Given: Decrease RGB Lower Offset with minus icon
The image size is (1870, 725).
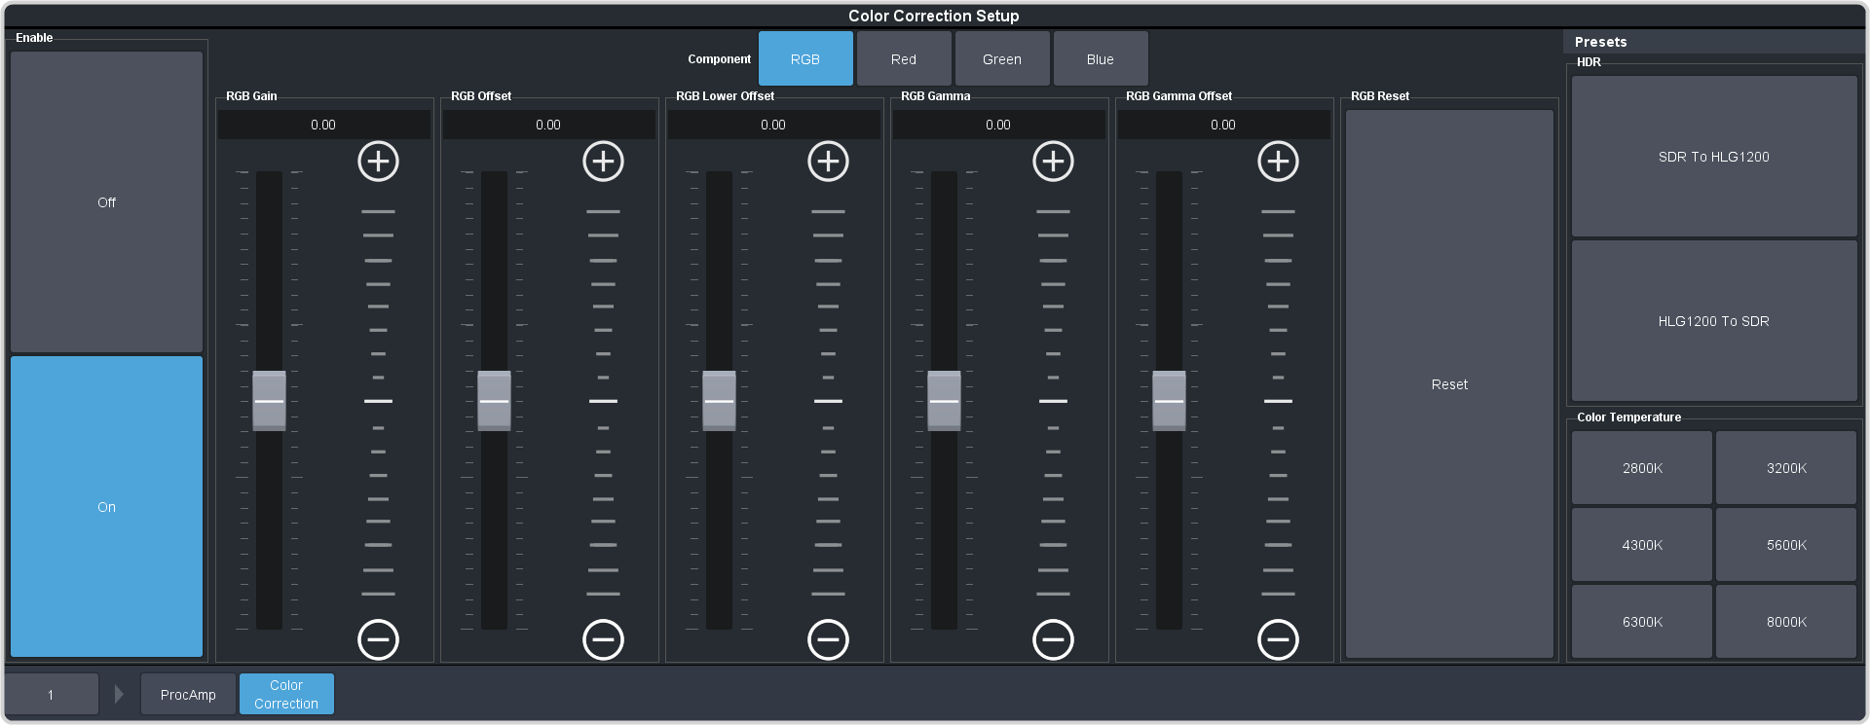Looking at the screenshot, I should pos(828,639).
